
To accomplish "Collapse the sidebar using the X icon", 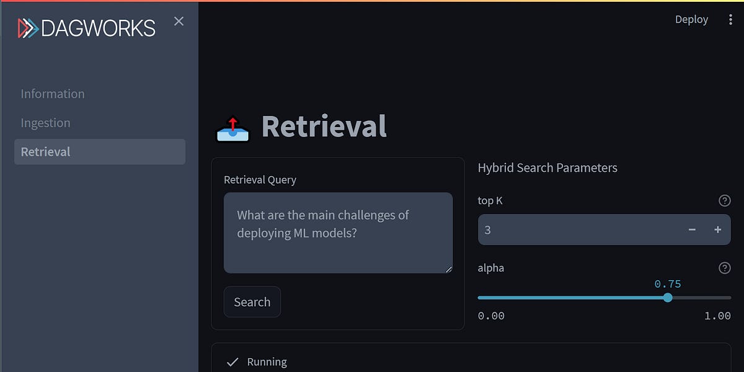I will (x=179, y=20).
